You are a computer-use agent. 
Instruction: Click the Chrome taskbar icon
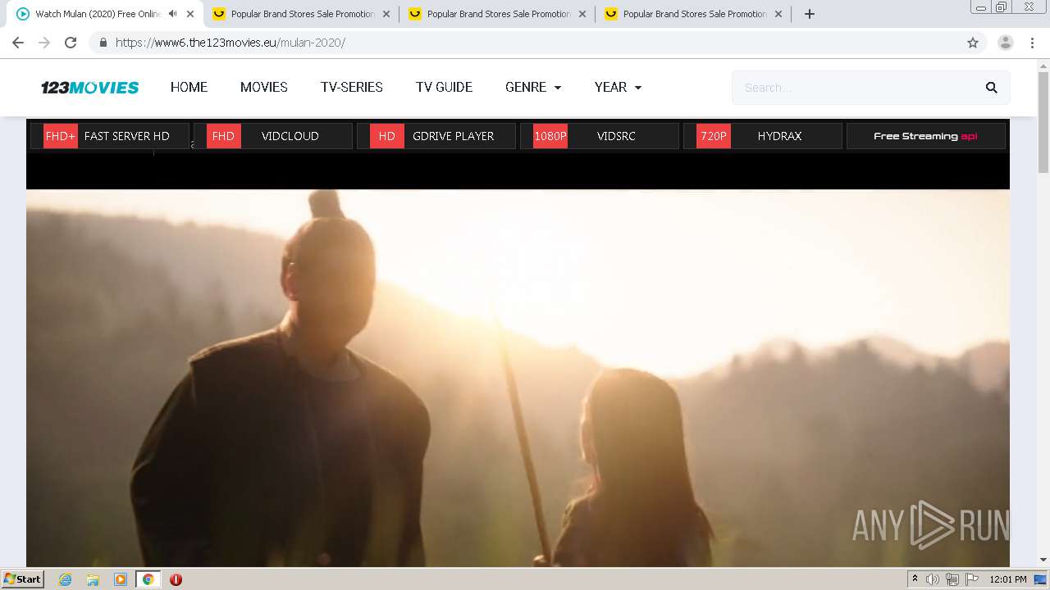(x=148, y=579)
